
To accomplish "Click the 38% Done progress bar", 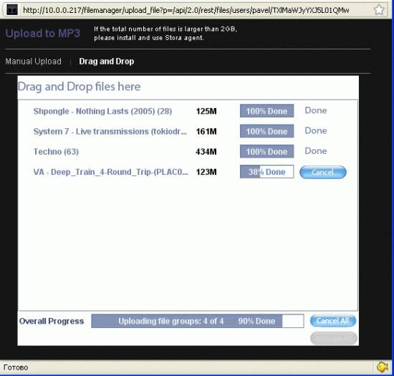I will pyautogui.click(x=267, y=172).
